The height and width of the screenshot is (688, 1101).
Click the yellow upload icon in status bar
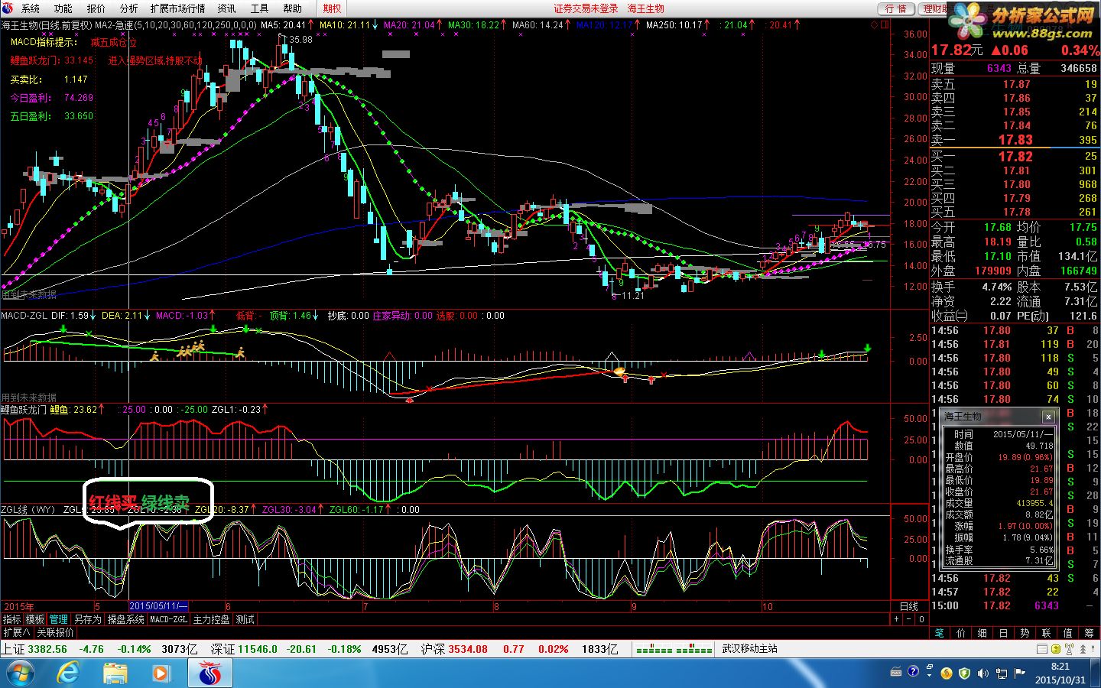(1056, 649)
